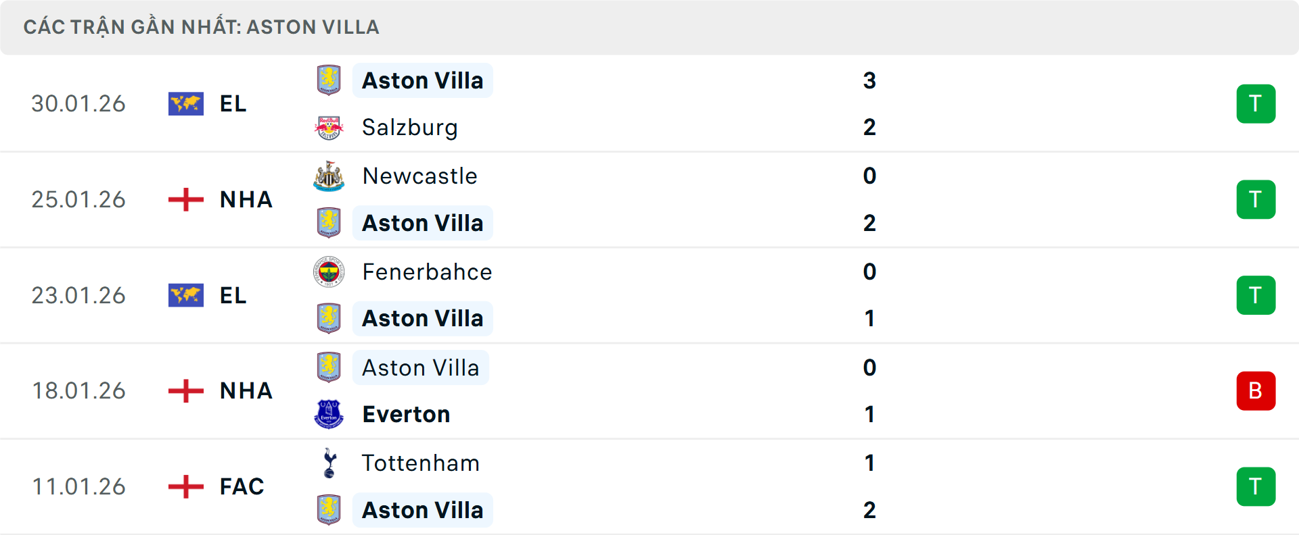The height and width of the screenshot is (535, 1299).
Task: Select the Tottenham club logo
Action: coord(329,463)
